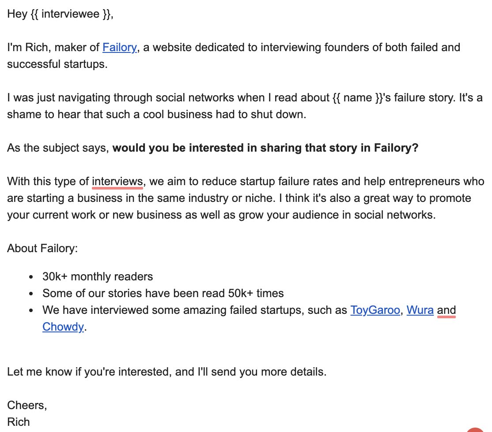Click the red-underlined word "and" after Wura
Viewport: 492px width, 432px height.
click(446, 310)
